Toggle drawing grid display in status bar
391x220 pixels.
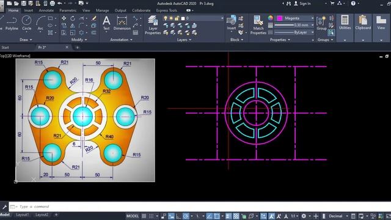144,216
